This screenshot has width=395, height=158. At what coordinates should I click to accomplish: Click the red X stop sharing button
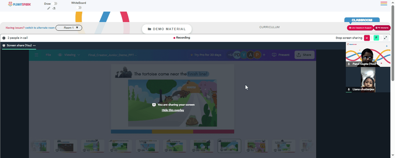coord(367,38)
